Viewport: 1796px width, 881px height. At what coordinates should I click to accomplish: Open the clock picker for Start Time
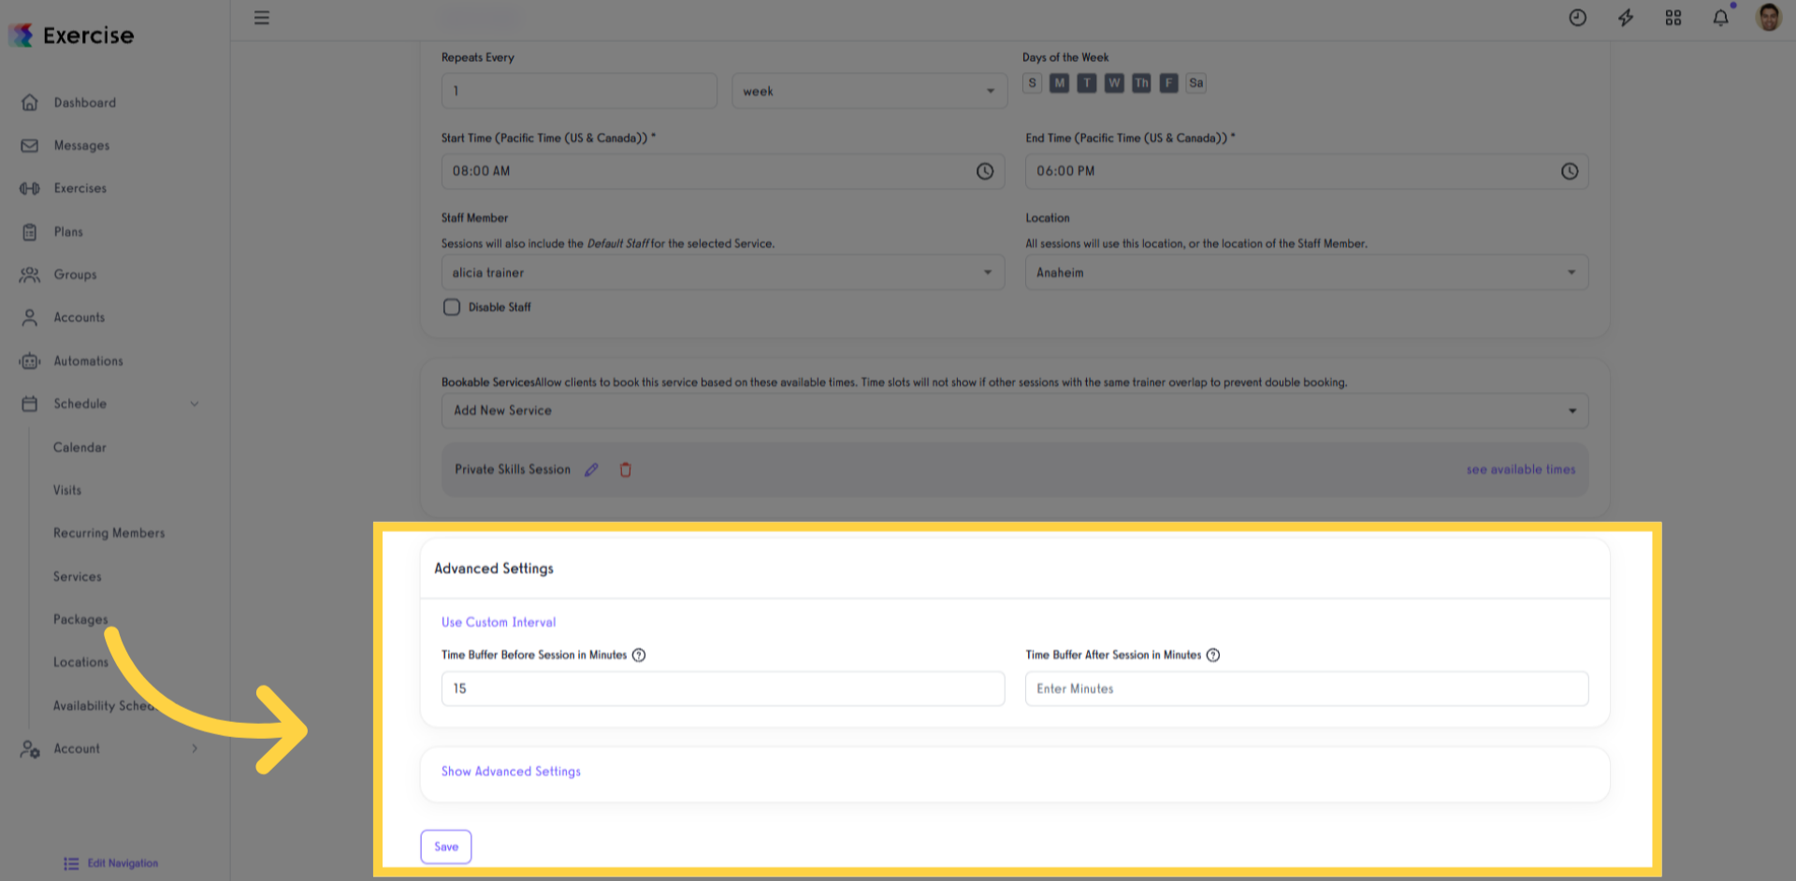point(984,171)
